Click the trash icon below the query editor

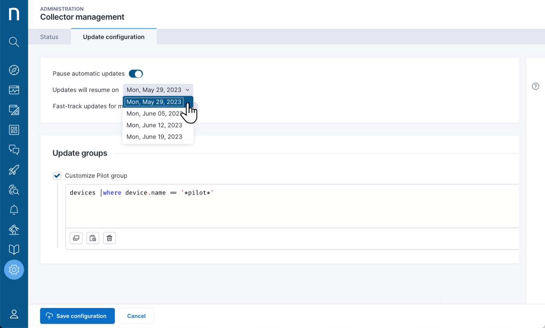coord(109,238)
